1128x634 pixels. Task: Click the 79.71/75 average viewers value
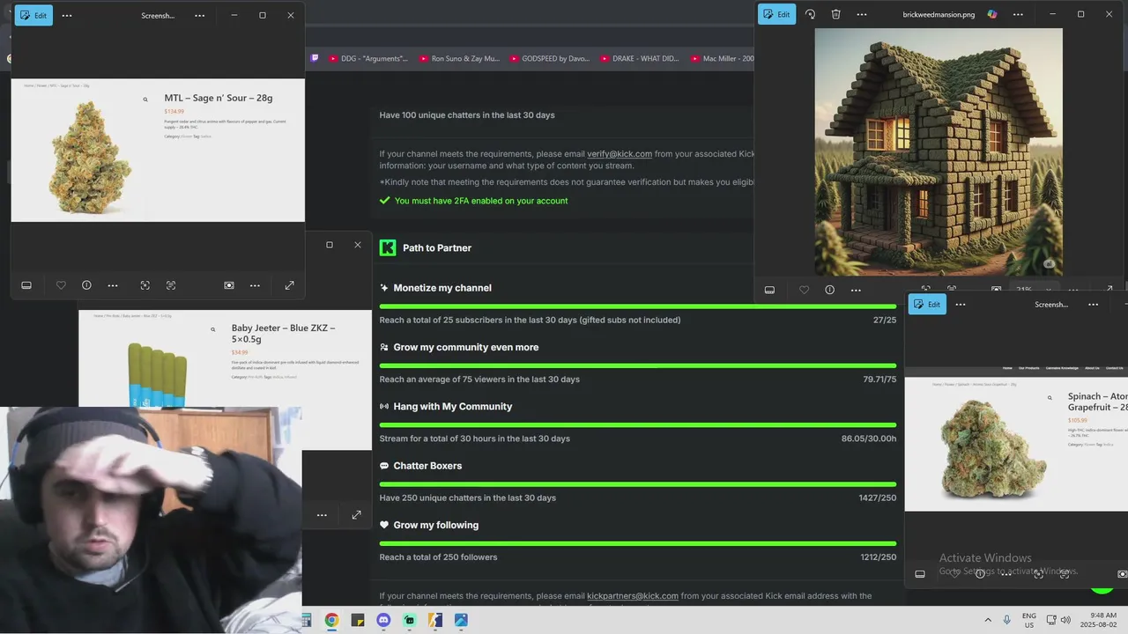(x=879, y=380)
